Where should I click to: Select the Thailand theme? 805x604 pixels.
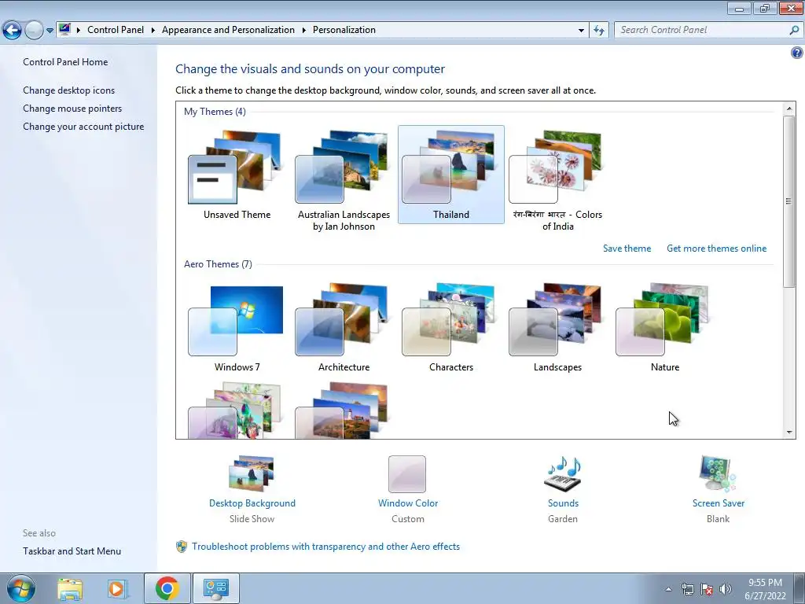(450, 175)
